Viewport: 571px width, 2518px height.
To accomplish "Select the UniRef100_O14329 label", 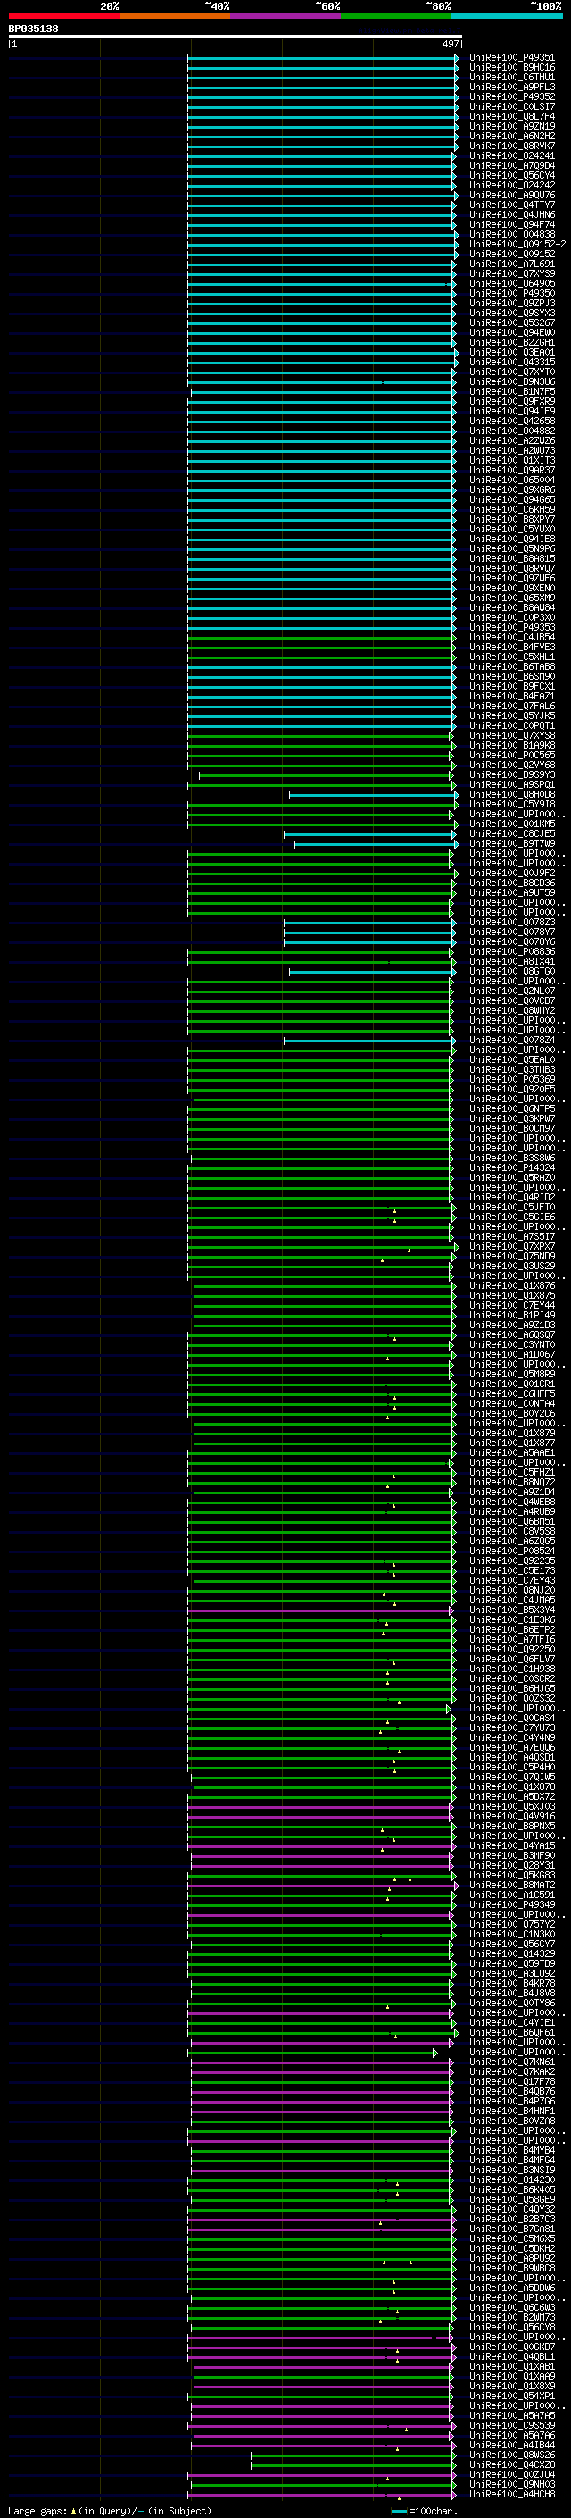I will pos(511,1954).
